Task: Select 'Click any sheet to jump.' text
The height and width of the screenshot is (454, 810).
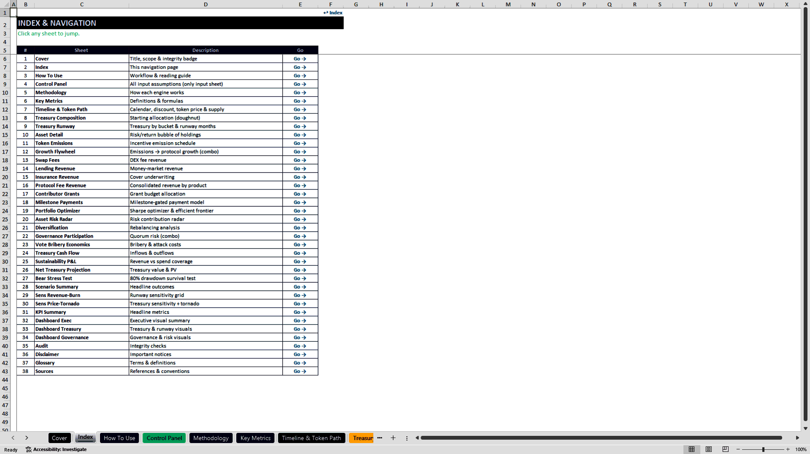Action: coord(49,33)
